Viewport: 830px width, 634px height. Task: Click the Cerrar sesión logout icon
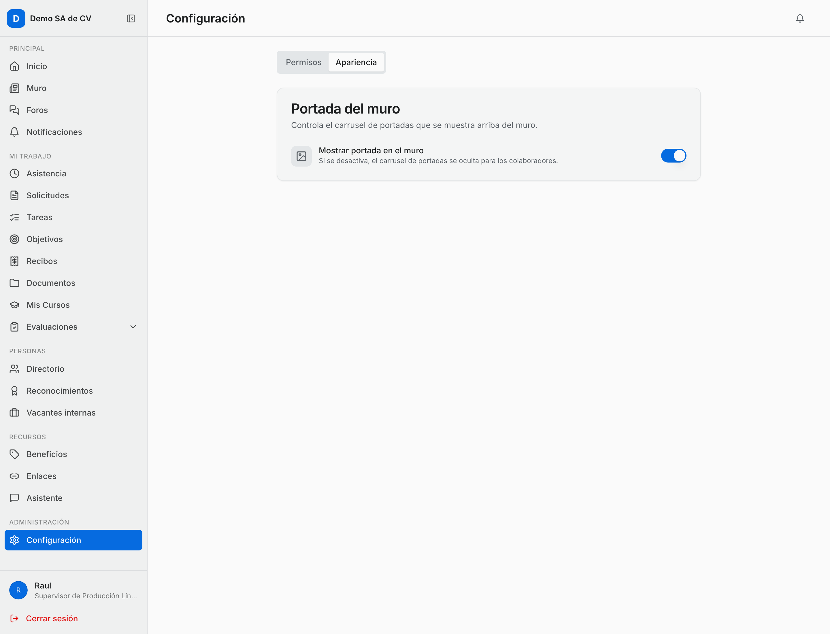[14, 618]
